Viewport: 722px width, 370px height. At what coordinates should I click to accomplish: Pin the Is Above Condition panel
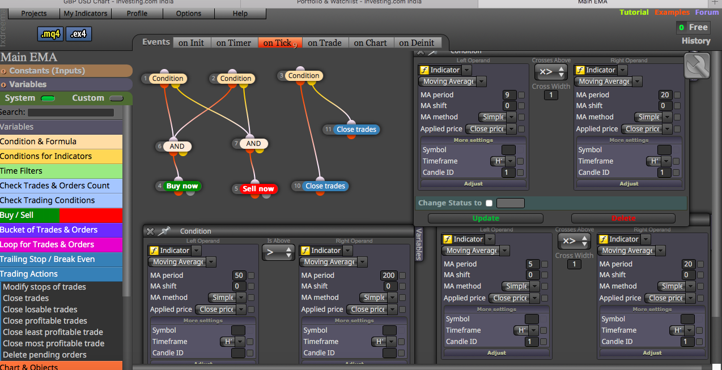click(164, 231)
